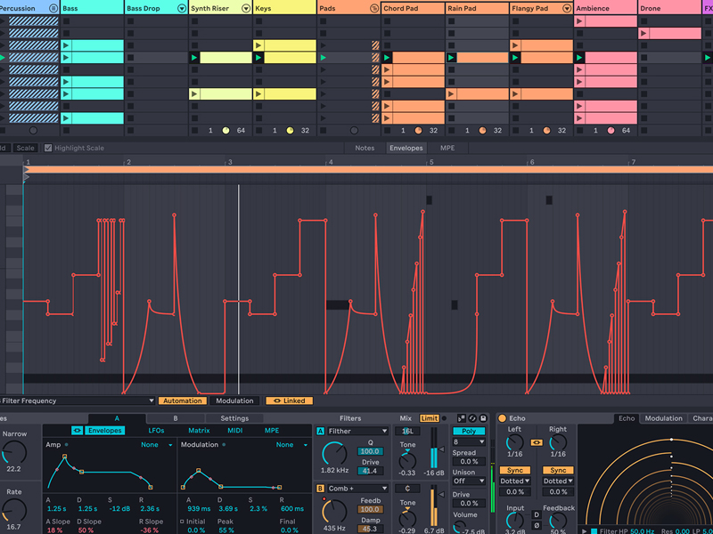Click the Automation button
Screen dimensions: 713x534
[183, 401]
